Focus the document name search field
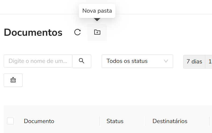Viewport: 212px width, 133px height. tap(38, 61)
